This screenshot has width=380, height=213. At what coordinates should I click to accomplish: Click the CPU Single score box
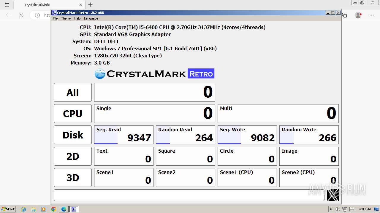[x=155, y=114]
